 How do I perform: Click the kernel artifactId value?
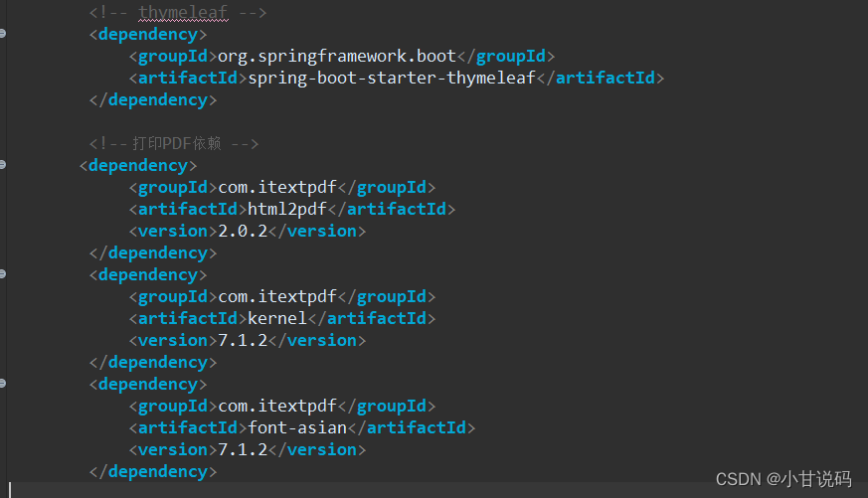click(277, 318)
